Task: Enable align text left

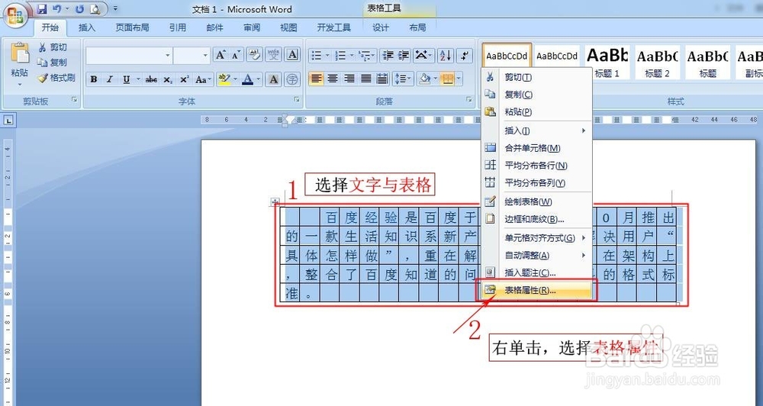Action: point(317,79)
